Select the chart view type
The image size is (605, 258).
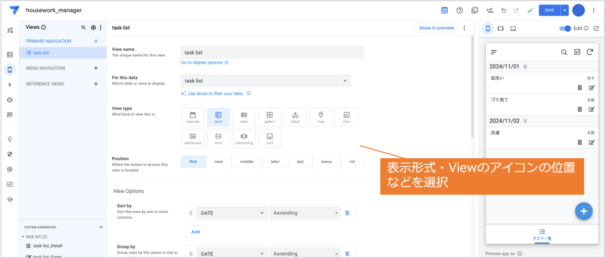point(346,117)
